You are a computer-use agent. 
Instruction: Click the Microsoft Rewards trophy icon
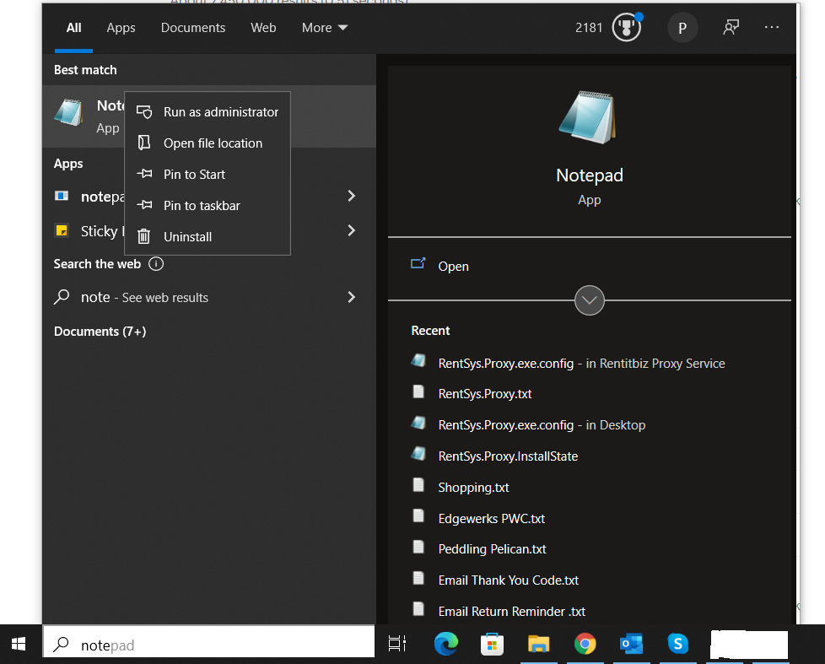point(627,27)
